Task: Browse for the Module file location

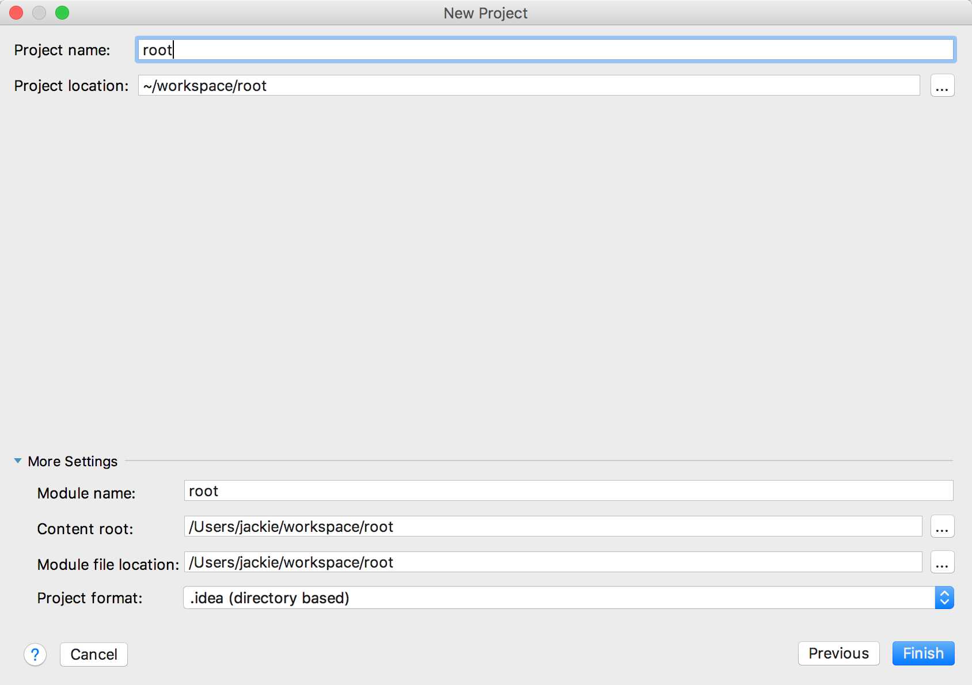Action: point(942,562)
